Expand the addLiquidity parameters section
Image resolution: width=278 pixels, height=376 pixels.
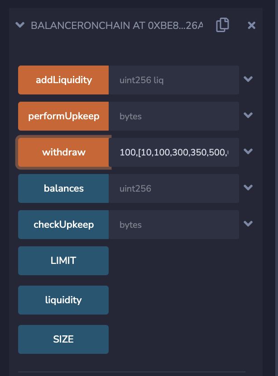pyautogui.click(x=248, y=79)
